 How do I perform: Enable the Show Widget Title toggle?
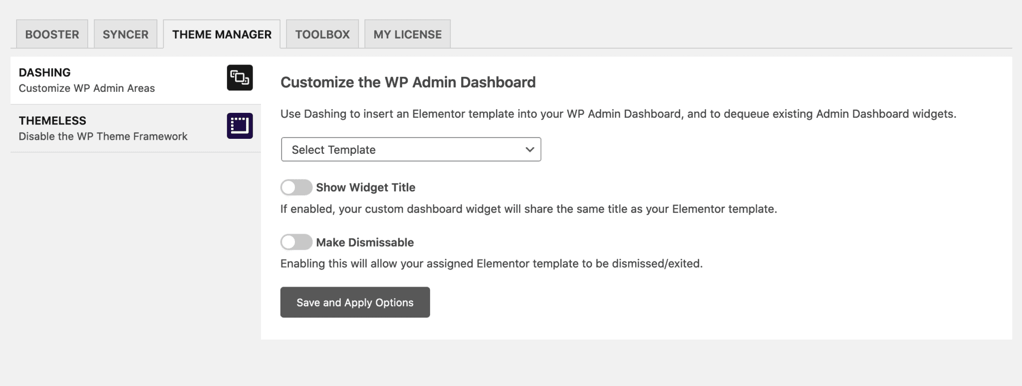click(x=296, y=188)
